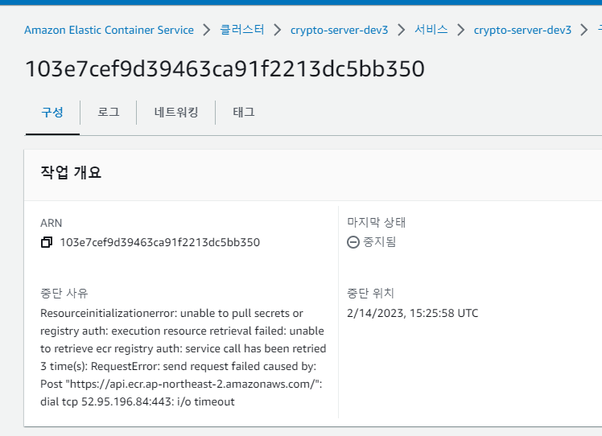Image resolution: width=602 pixels, height=436 pixels.
Task: Click the 중단 위치 timestamp value
Action: coord(412,313)
